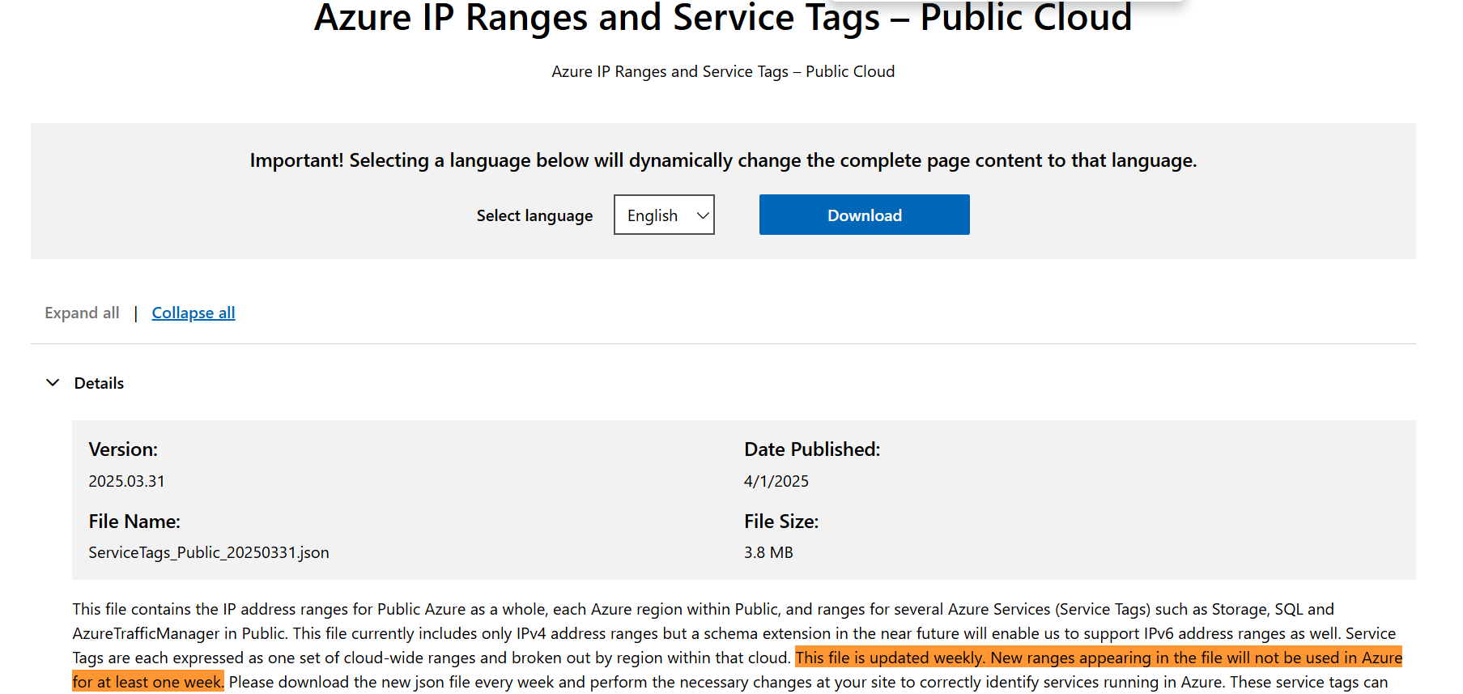Click the File Name: label
Image resolution: width=1463 pixels, height=694 pixels.
pyautogui.click(x=134, y=522)
